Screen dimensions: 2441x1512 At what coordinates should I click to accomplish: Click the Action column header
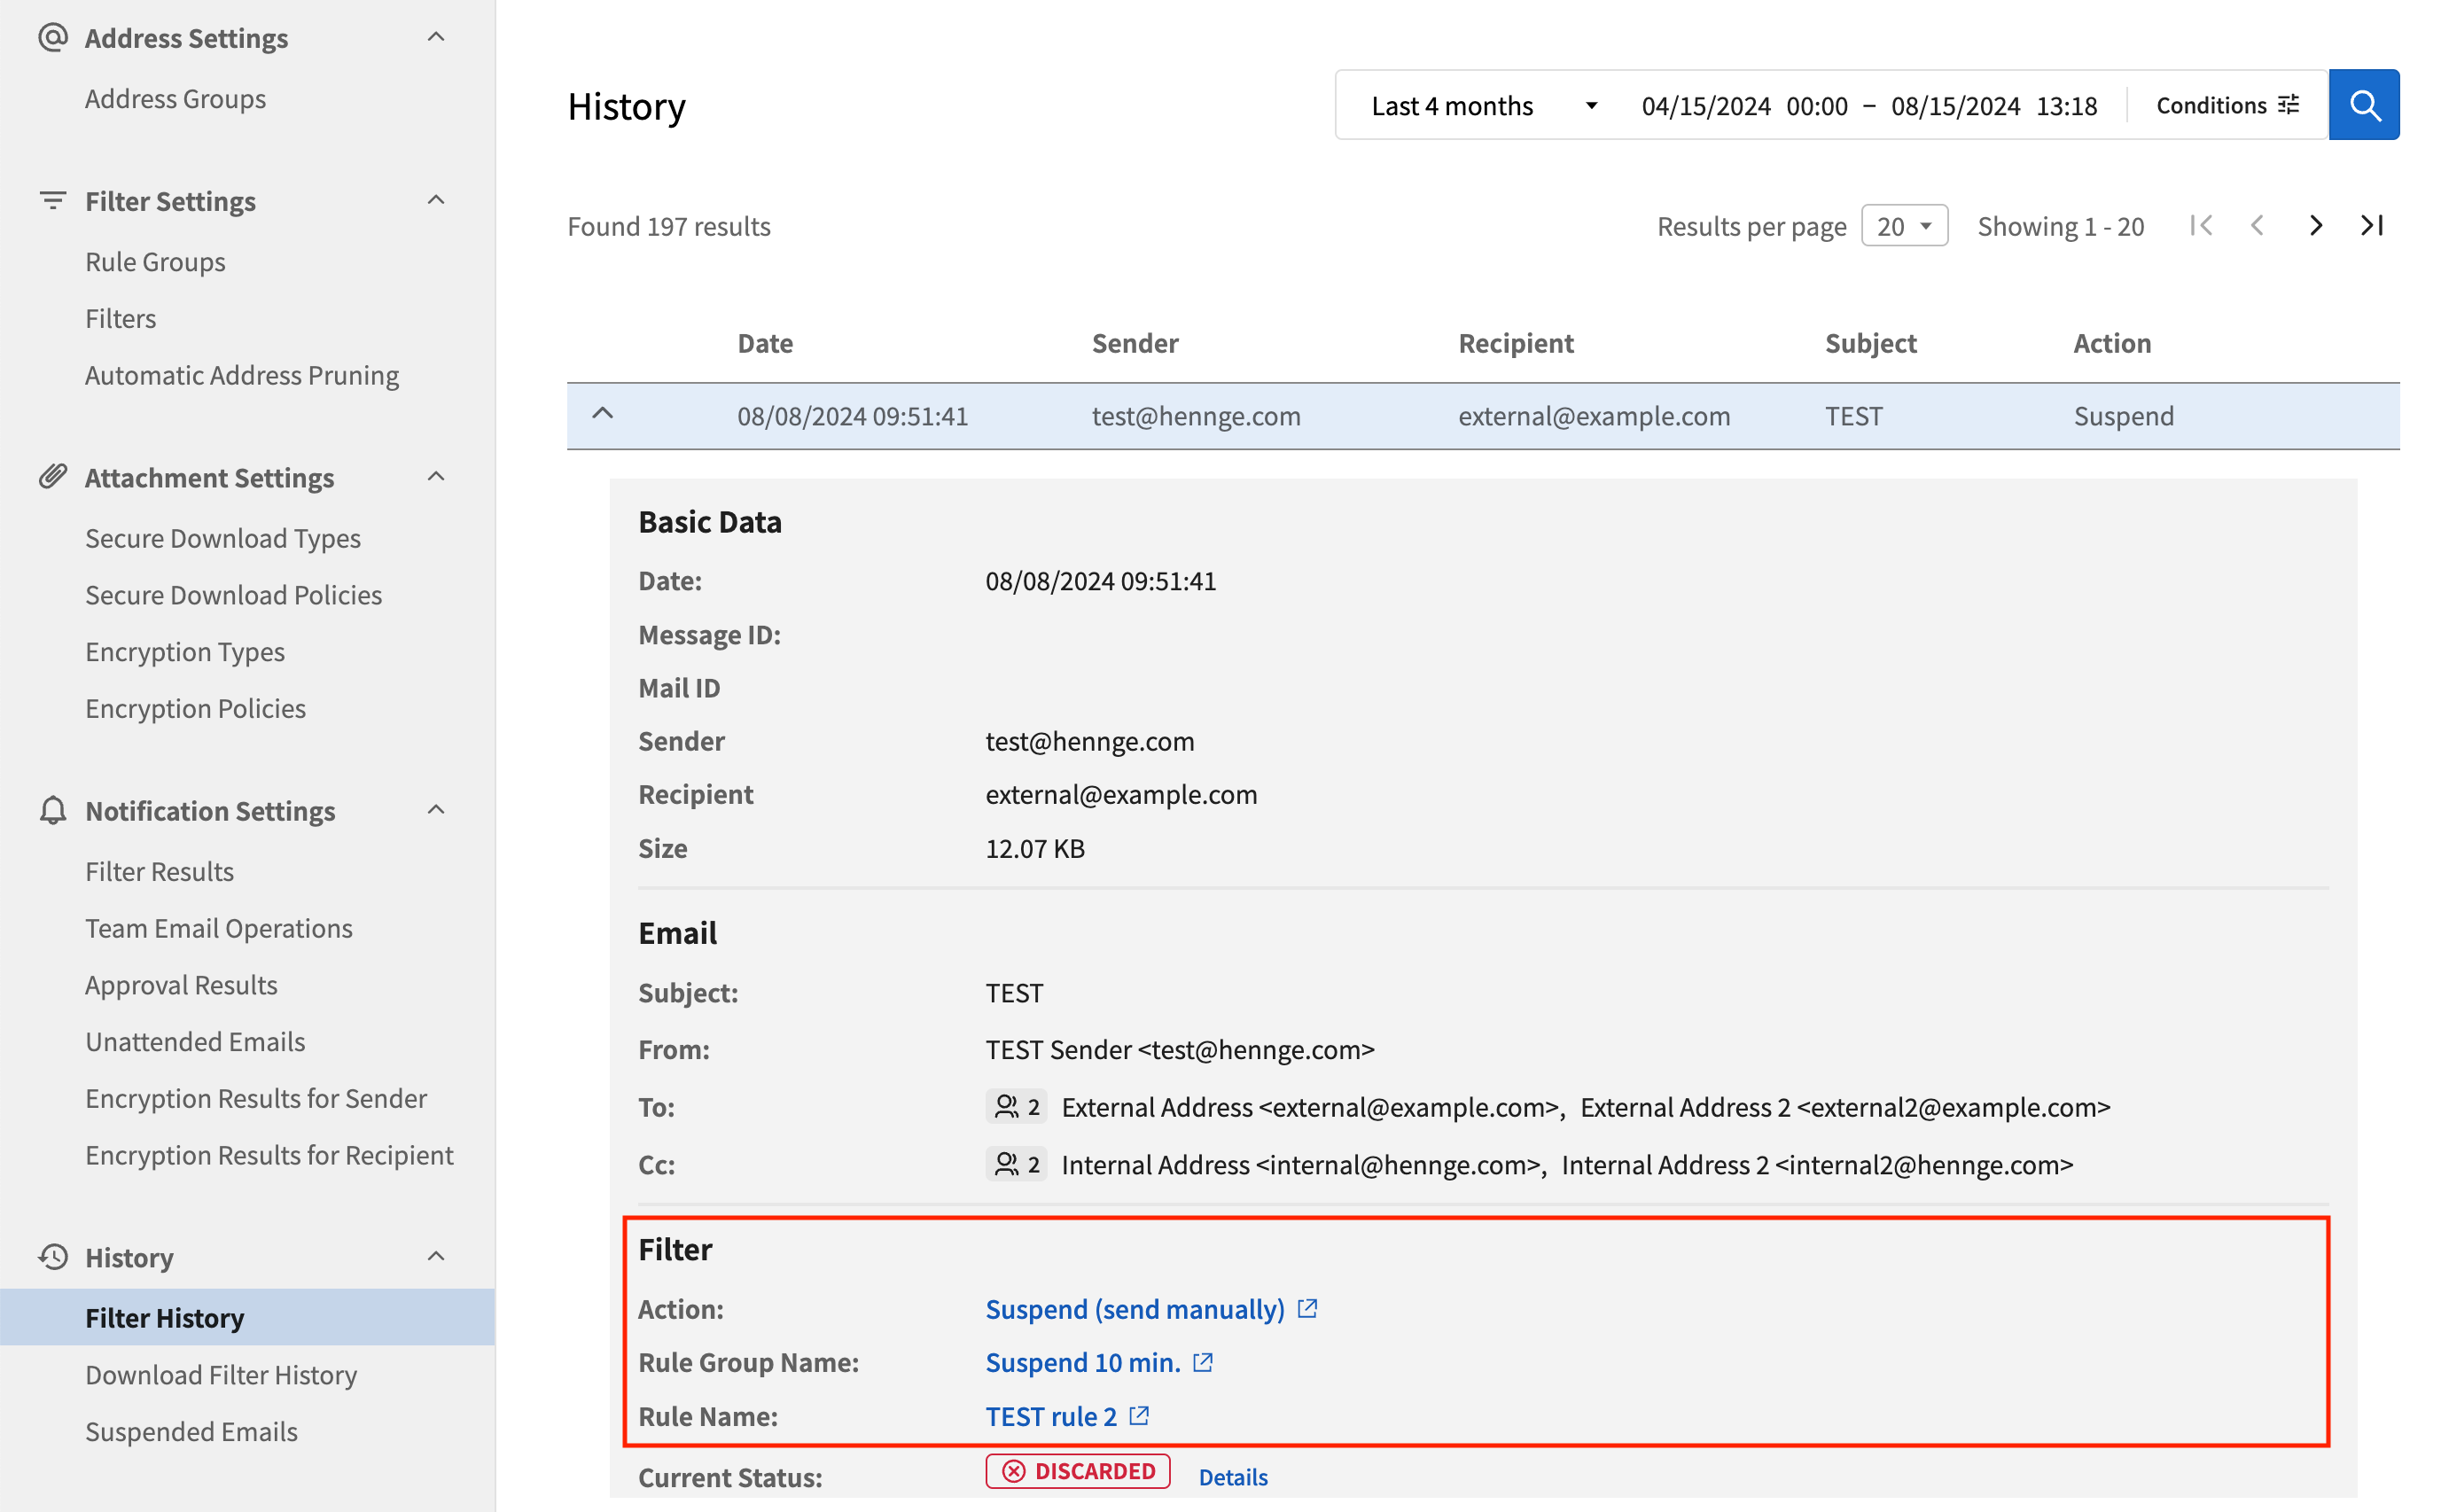pyautogui.click(x=2112, y=343)
